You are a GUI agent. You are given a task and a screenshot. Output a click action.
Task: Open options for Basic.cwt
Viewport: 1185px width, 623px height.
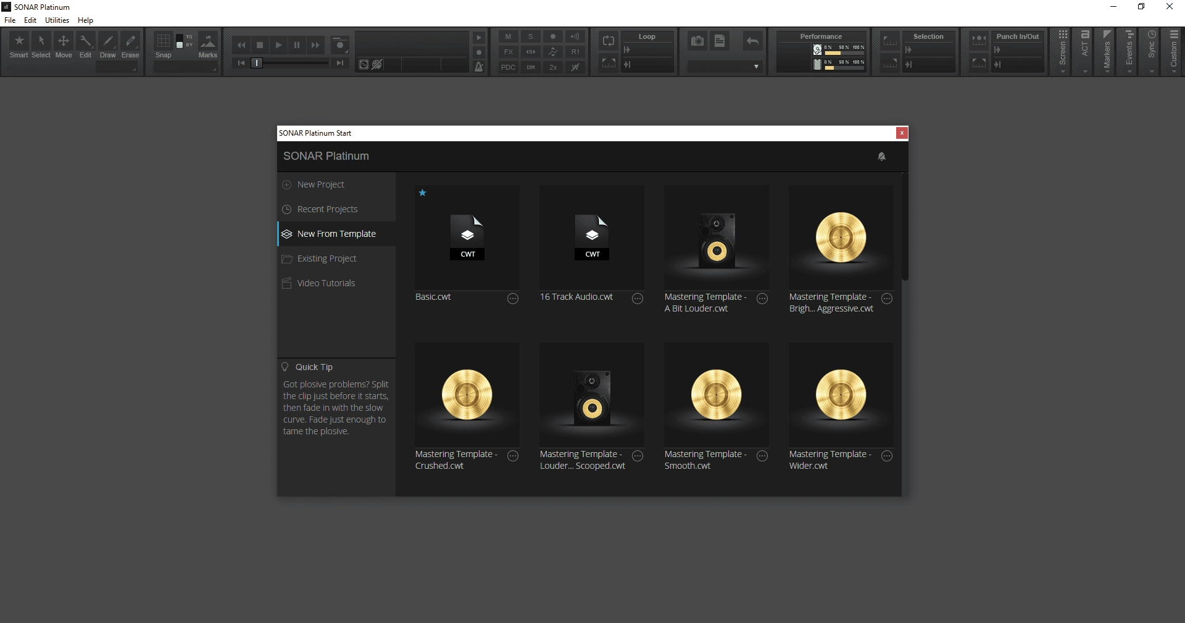513,299
